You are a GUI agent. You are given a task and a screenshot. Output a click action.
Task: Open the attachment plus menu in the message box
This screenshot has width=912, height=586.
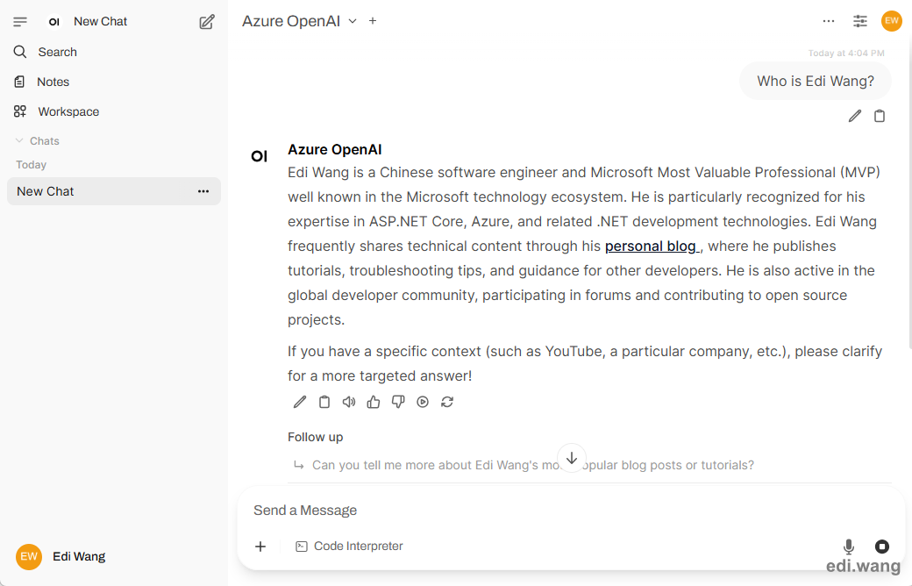pos(260,547)
